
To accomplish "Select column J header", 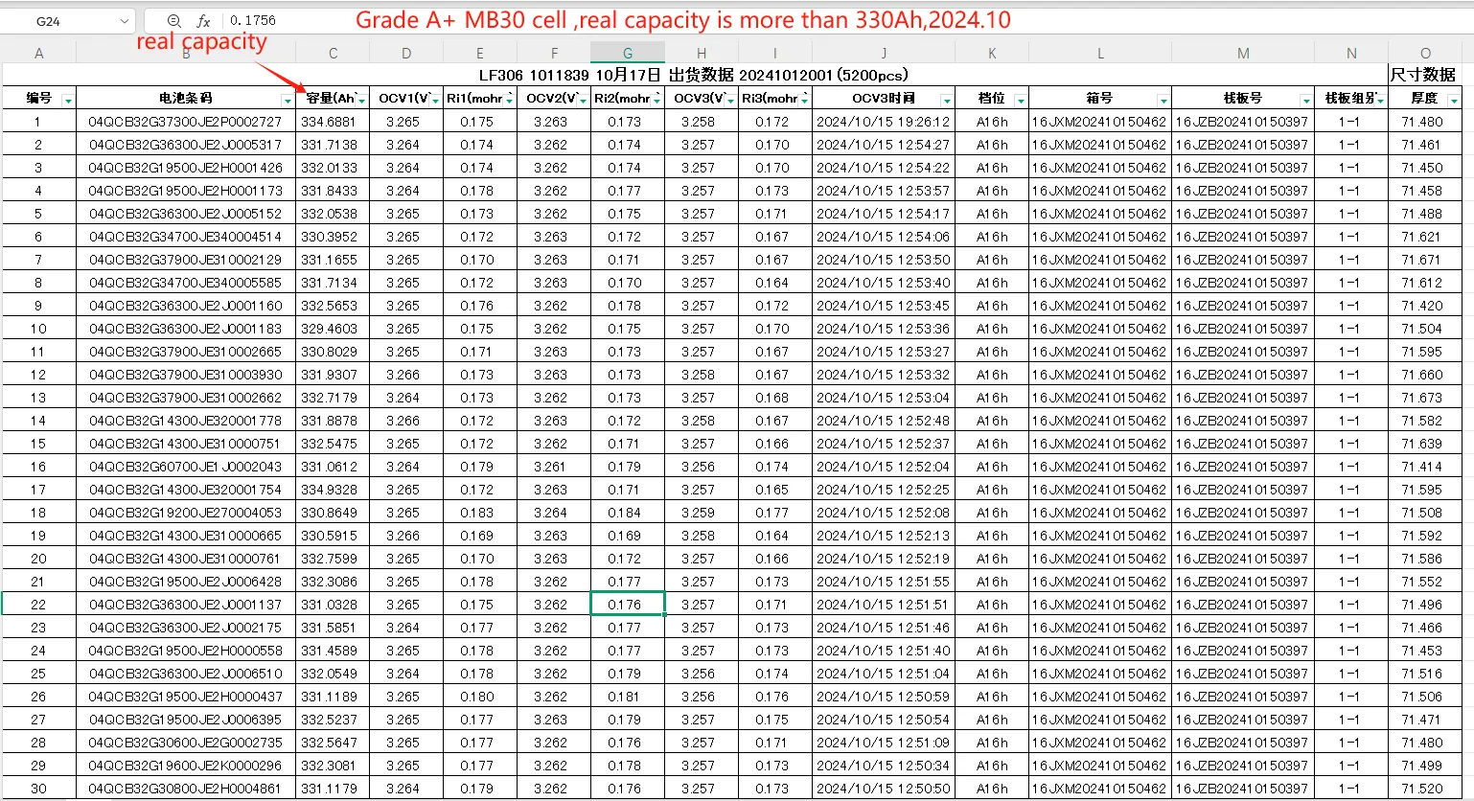I will click(x=884, y=54).
